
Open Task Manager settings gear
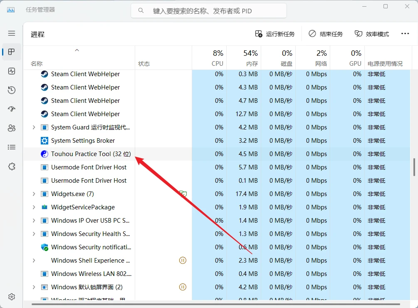[x=12, y=297]
